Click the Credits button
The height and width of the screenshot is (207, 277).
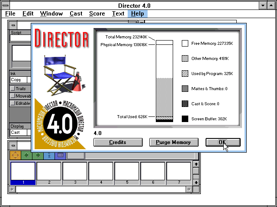118,142
